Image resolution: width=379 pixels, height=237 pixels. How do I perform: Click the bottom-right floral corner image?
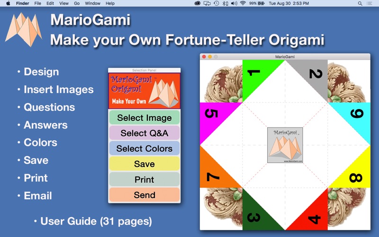click(347, 208)
